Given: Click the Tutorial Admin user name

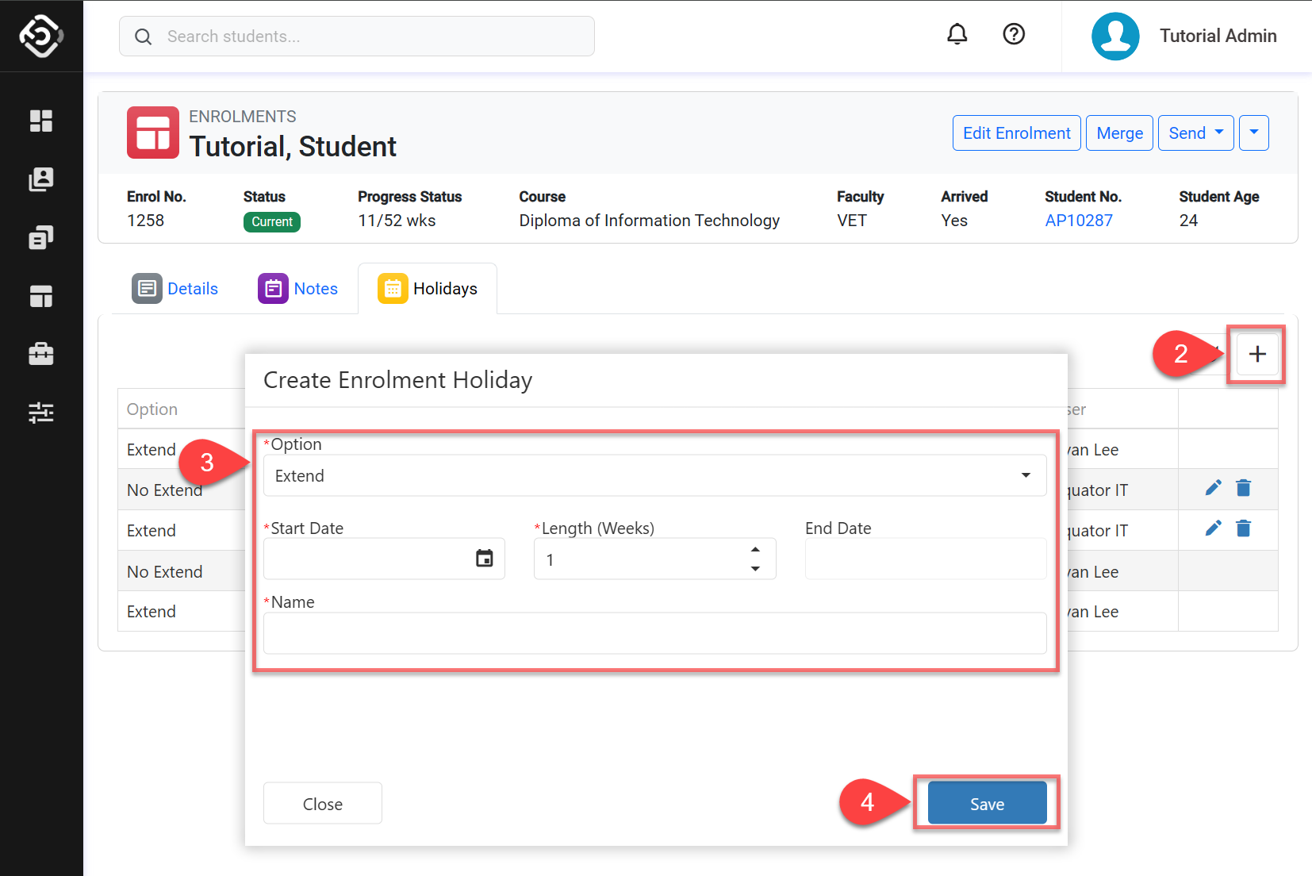Looking at the screenshot, I should coord(1218,36).
